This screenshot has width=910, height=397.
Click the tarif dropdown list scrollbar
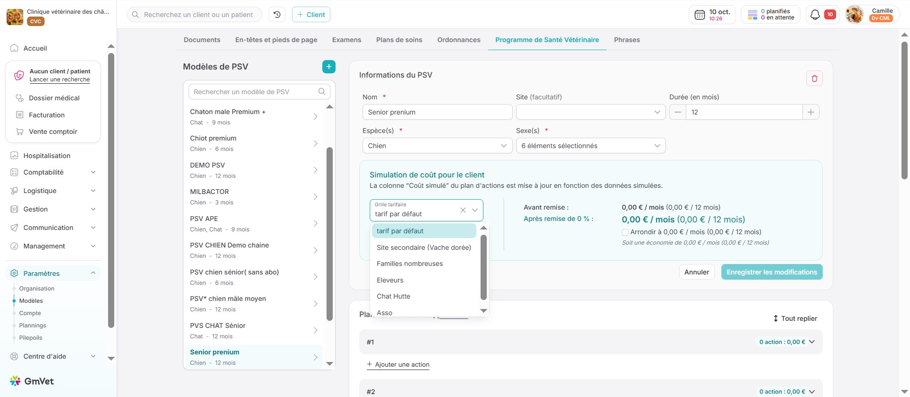click(483, 267)
